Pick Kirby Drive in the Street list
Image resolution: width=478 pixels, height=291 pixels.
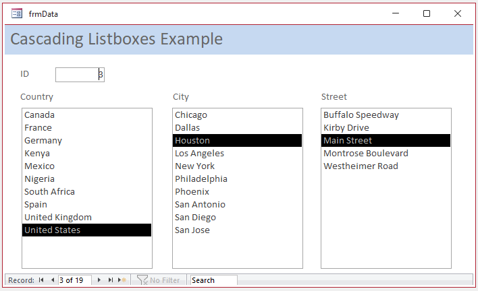(386, 128)
